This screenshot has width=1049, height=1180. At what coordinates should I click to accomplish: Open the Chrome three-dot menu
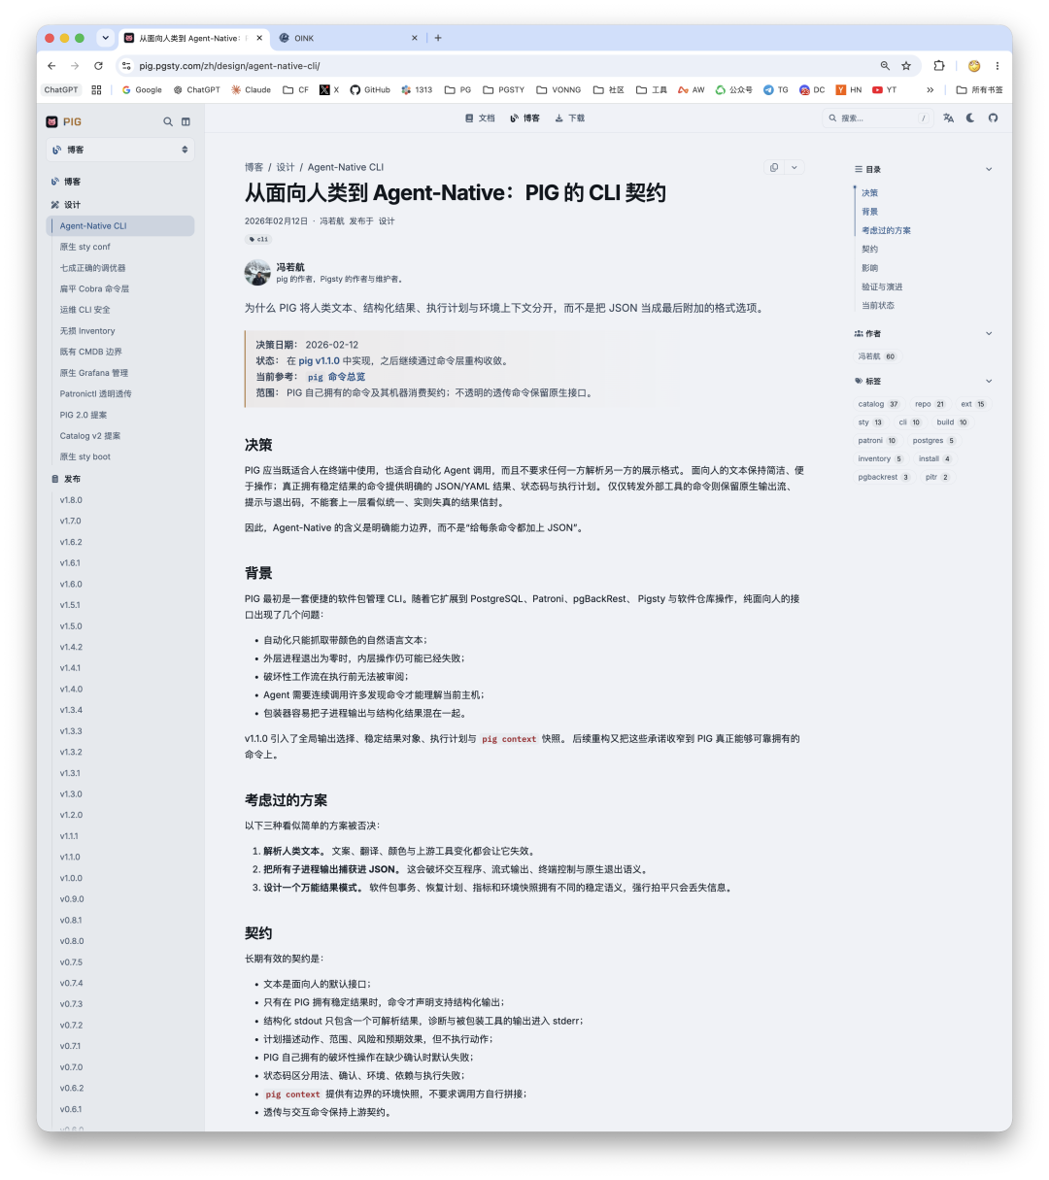(x=997, y=66)
